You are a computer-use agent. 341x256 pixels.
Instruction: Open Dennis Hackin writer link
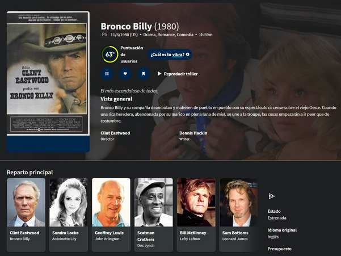coord(193,133)
